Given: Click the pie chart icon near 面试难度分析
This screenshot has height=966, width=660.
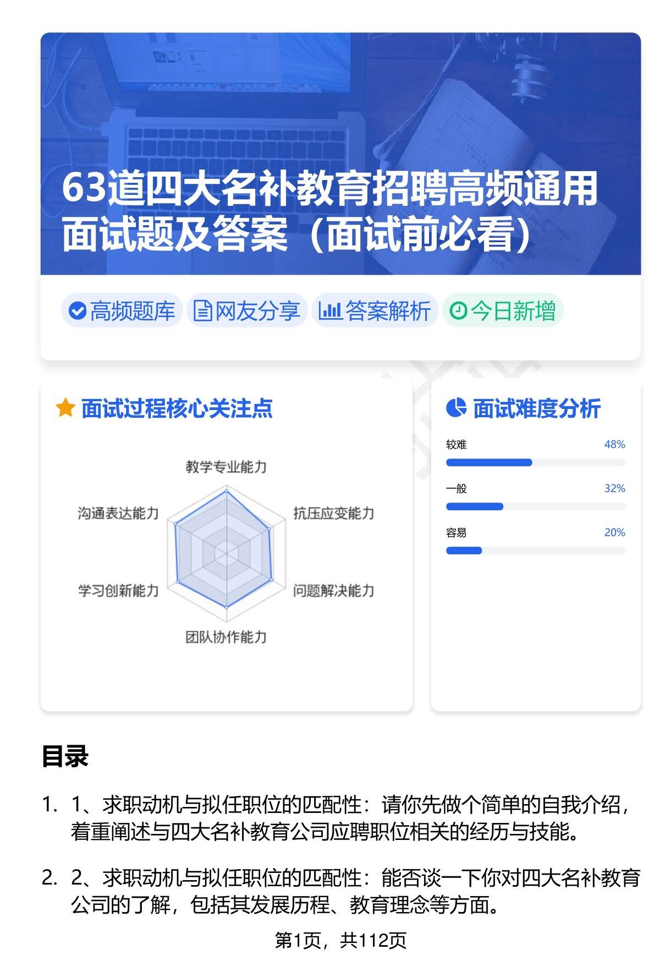Looking at the screenshot, I should [x=456, y=408].
